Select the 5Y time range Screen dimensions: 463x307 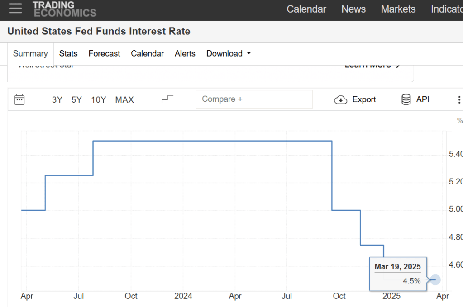[x=76, y=100]
